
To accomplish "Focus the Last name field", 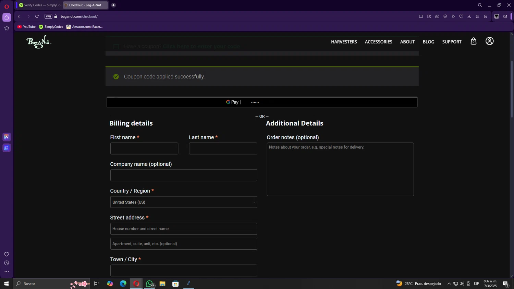I will click(223, 149).
